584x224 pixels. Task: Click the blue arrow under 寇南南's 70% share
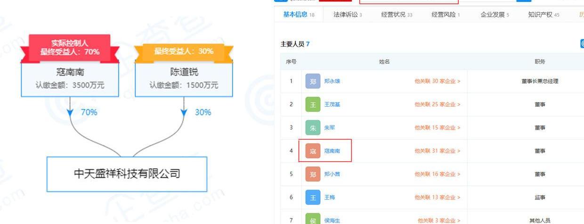coord(70,112)
